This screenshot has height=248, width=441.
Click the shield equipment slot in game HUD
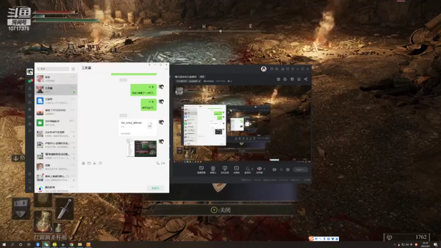[x=21, y=208]
